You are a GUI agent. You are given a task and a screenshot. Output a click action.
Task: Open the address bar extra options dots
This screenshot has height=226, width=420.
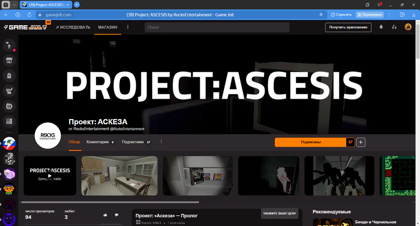(389, 15)
